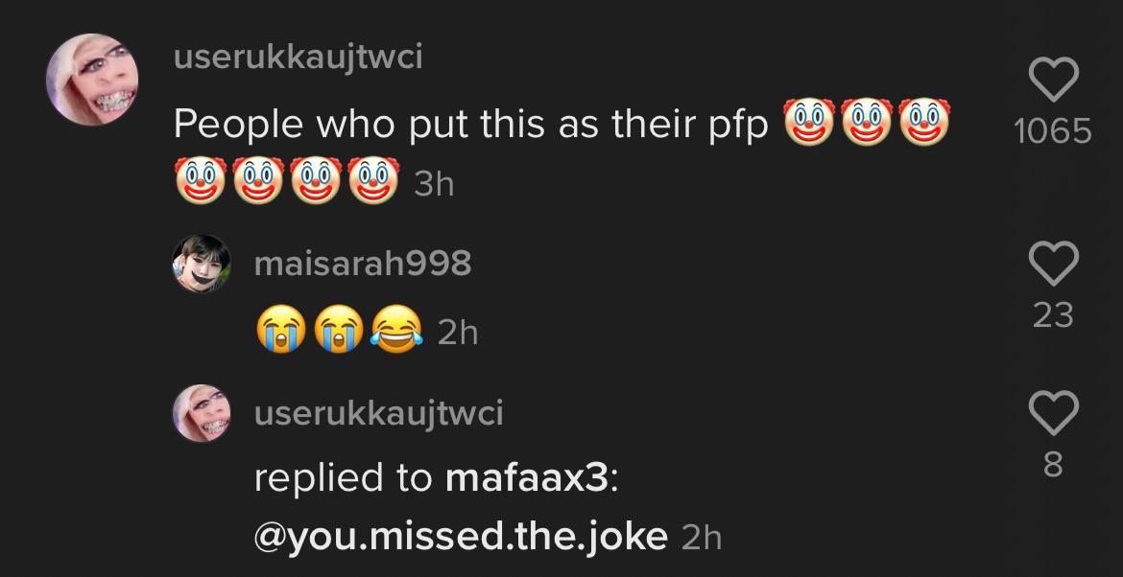The image size is (1123, 577).
Task: Tap the 3h timestamp on the top comment
Action: pos(433,184)
